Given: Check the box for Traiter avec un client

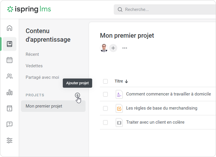Looking at the screenshot, I should 105,122.
